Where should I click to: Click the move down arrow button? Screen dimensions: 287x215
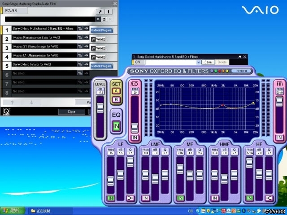31,103
